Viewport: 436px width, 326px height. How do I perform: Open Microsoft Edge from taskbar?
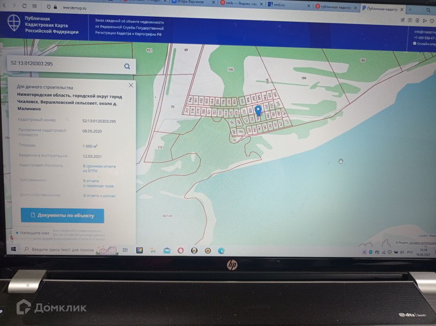coord(221,251)
